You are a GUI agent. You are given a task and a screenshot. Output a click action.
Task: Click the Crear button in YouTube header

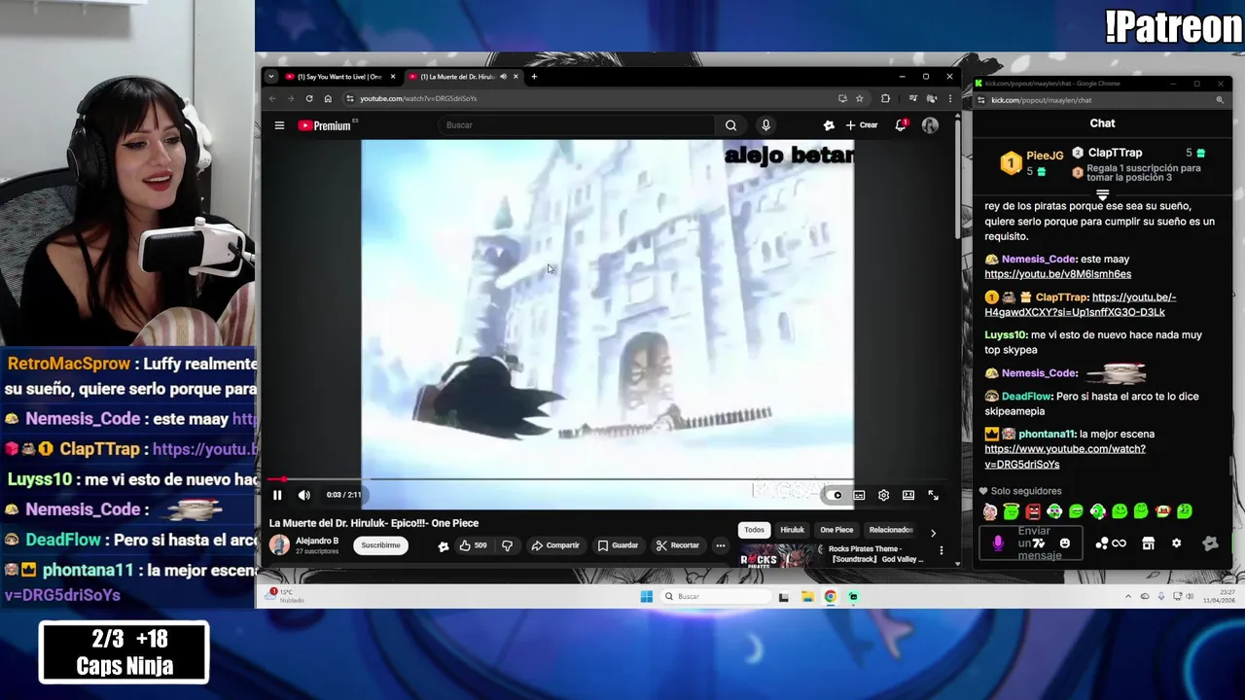(x=862, y=125)
